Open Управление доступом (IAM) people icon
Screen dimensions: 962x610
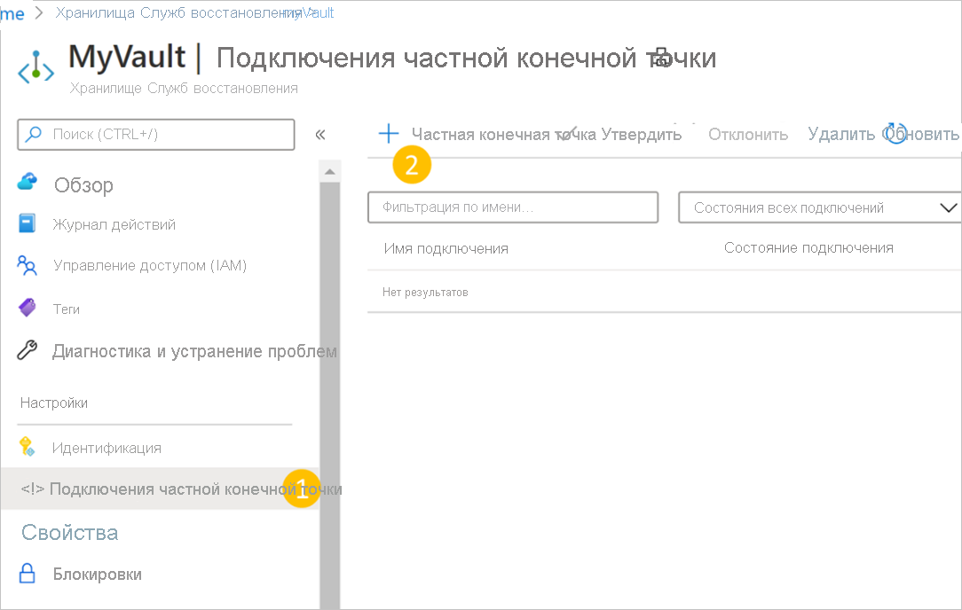pos(28,265)
